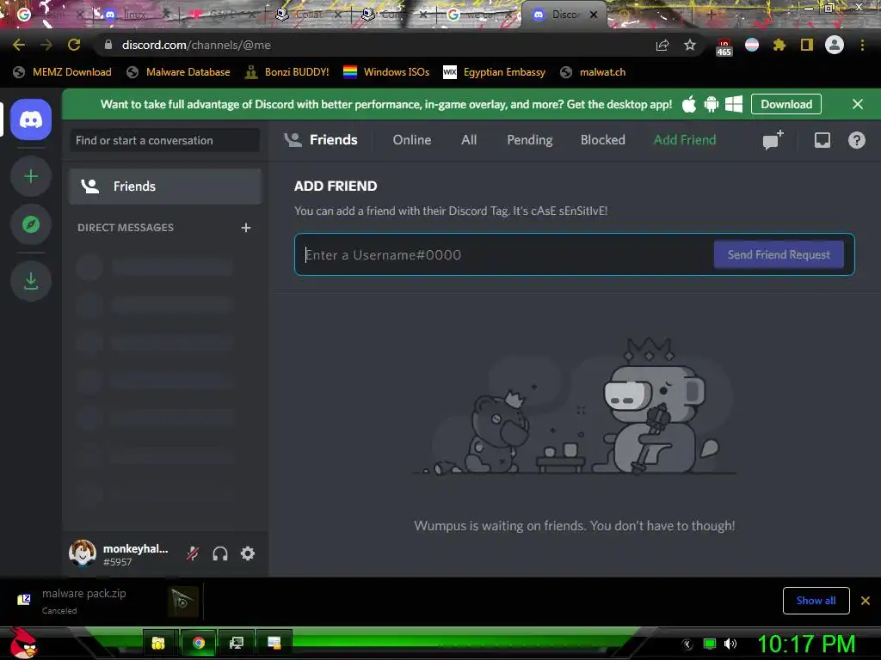Close the active Discord browser tab

(x=594, y=15)
